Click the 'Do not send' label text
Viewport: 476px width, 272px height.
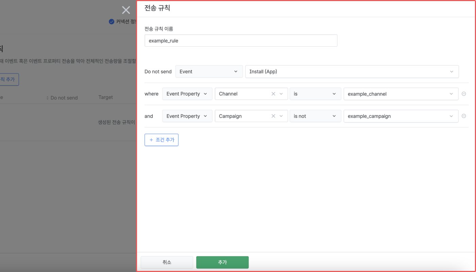[x=158, y=72]
